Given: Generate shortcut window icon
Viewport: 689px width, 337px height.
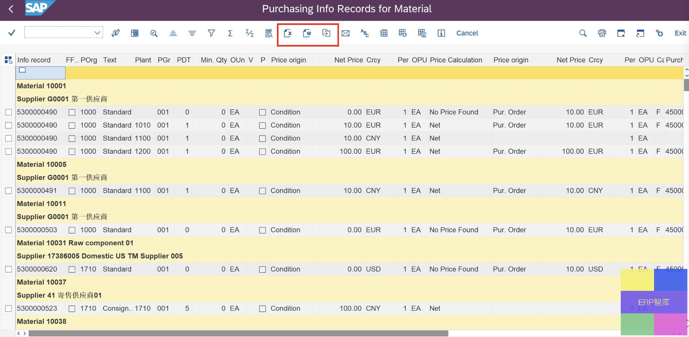Looking at the screenshot, I should tap(640, 33).
